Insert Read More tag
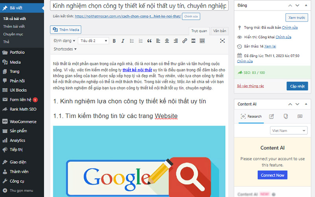Screen dimensions: 315x197 193,41
